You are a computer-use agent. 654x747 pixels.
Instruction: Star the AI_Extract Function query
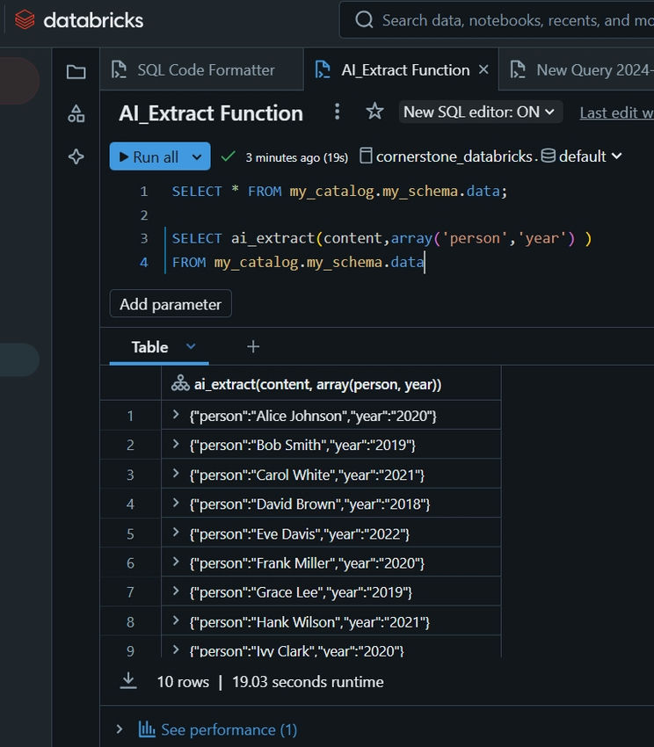point(374,112)
